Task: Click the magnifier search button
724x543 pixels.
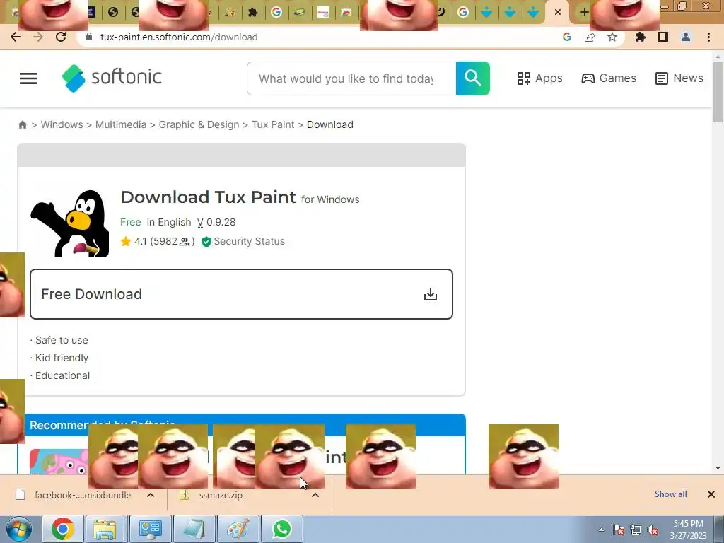Action: (x=473, y=78)
